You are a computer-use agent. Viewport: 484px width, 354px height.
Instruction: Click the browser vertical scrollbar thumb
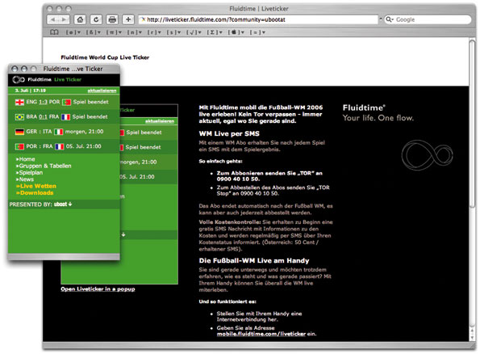(x=473, y=124)
